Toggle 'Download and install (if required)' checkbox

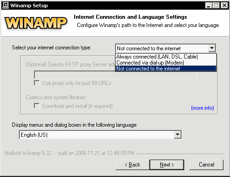(x=37, y=106)
